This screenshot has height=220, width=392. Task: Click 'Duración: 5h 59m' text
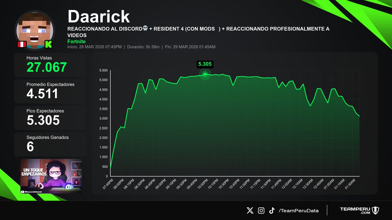coord(143,47)
